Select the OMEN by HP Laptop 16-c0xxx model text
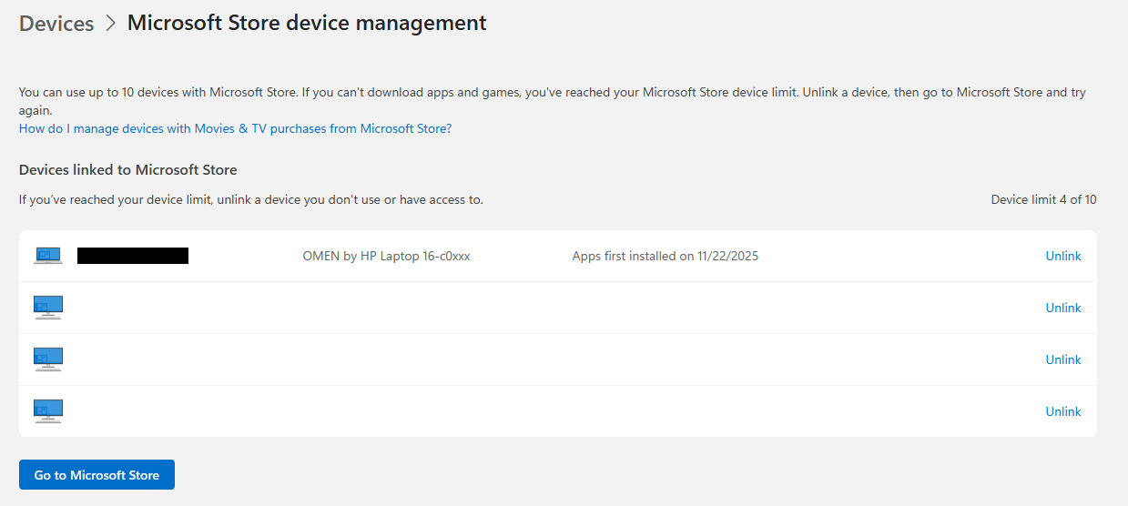The height and width of the screenshot is (506, 1128). [386, 256]
